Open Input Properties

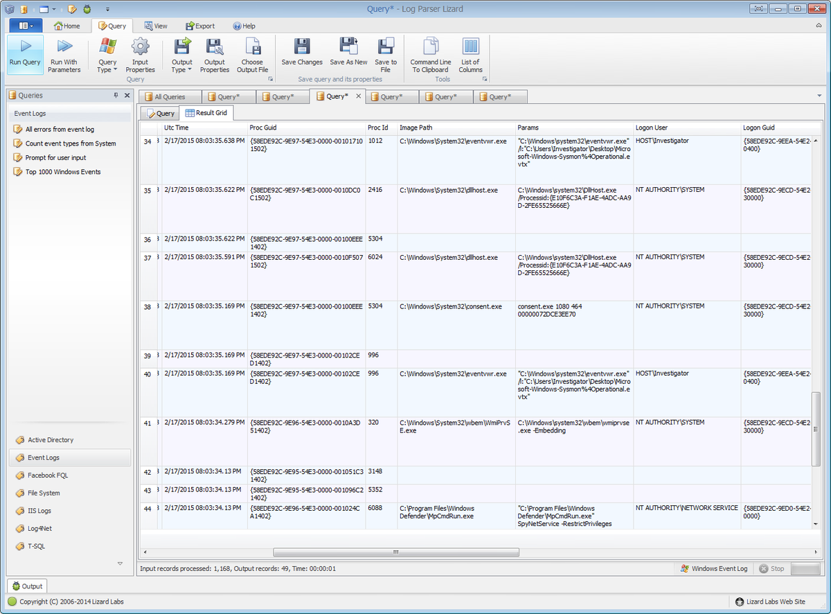pyautogui.click(x=141, y=55)
